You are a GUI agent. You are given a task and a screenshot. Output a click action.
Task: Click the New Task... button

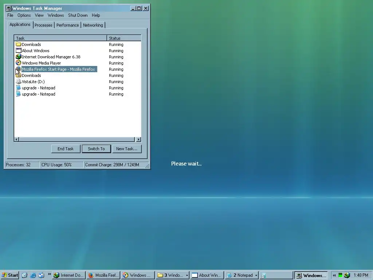coord(127,149)
